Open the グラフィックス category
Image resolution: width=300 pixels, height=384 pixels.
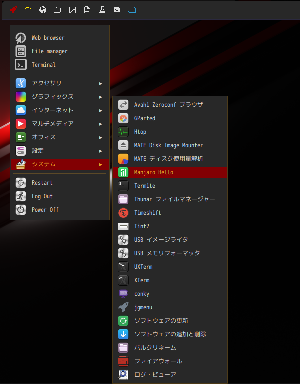[x=60, y=97]
